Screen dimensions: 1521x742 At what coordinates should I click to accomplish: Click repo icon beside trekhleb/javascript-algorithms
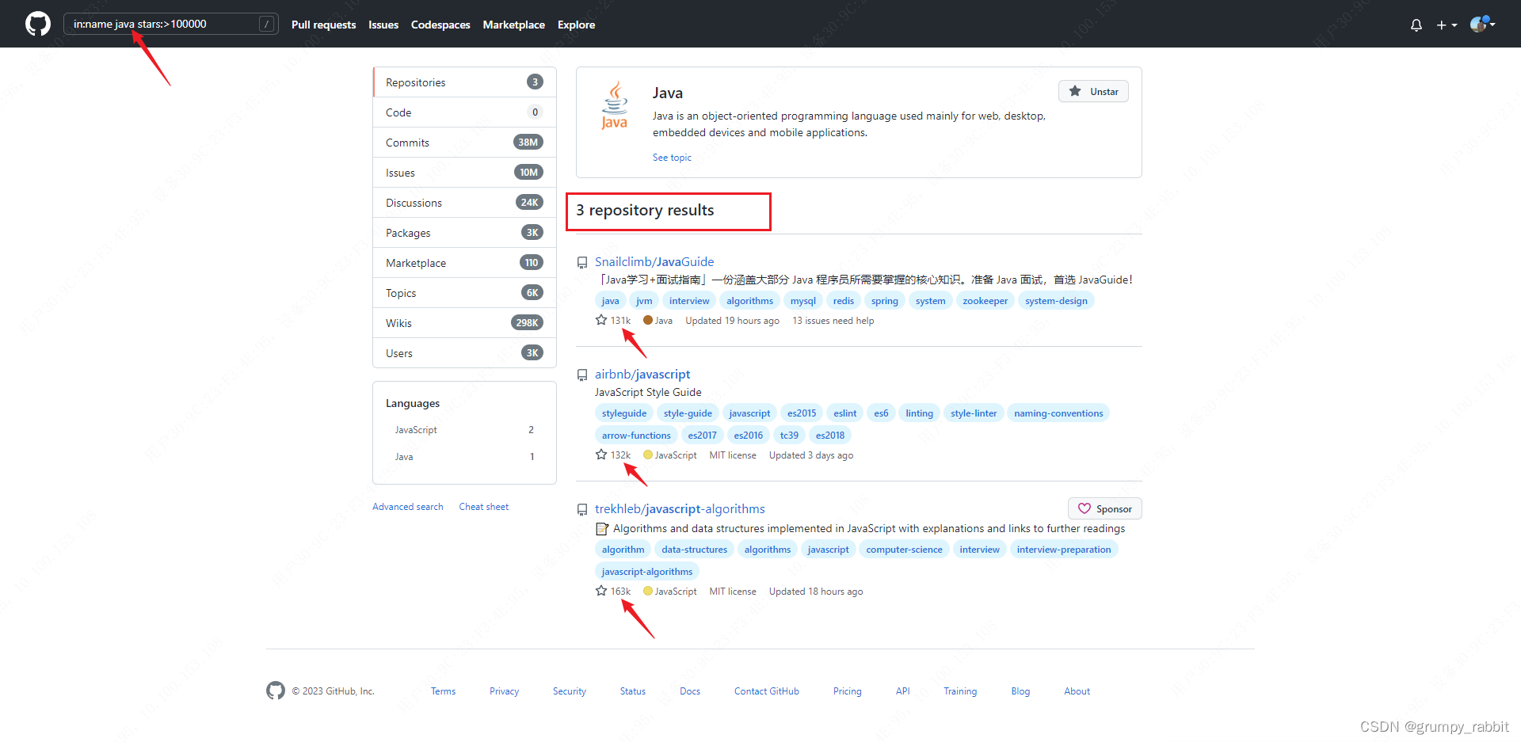tap(582, 509)
